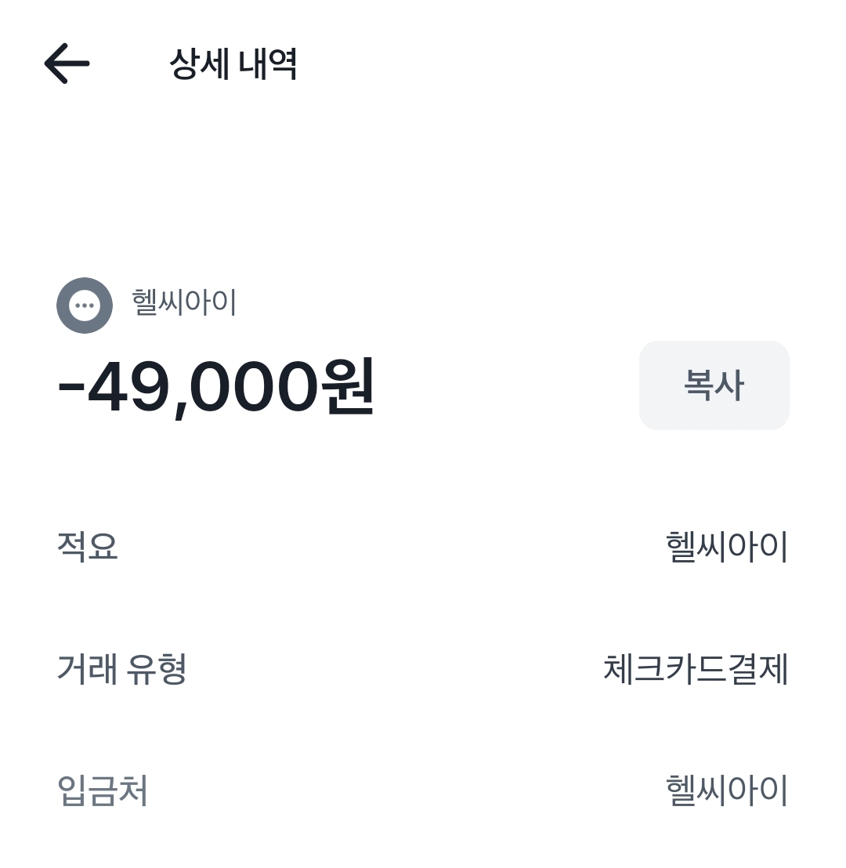Select 헬씨아이 value in the 입금처 row
846x868 pixels.
click(726, 790)
